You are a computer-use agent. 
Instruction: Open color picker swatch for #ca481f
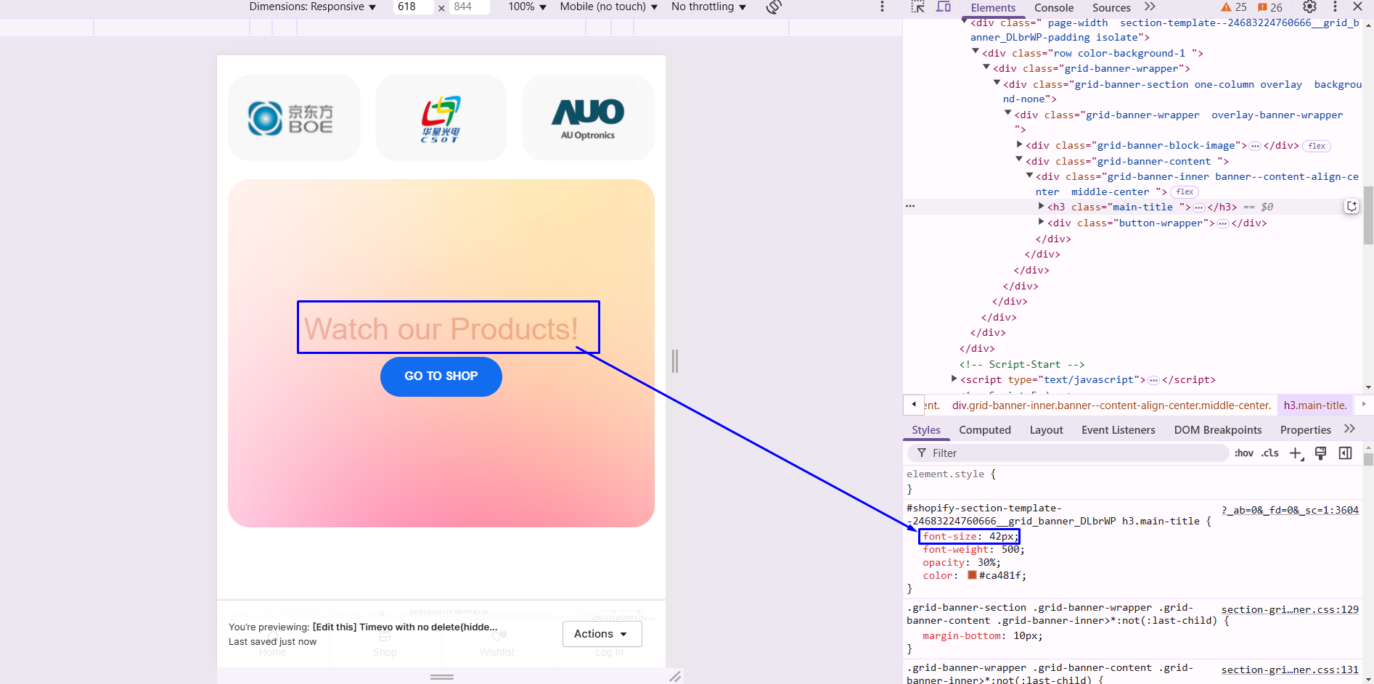click(x=972, y=575)
